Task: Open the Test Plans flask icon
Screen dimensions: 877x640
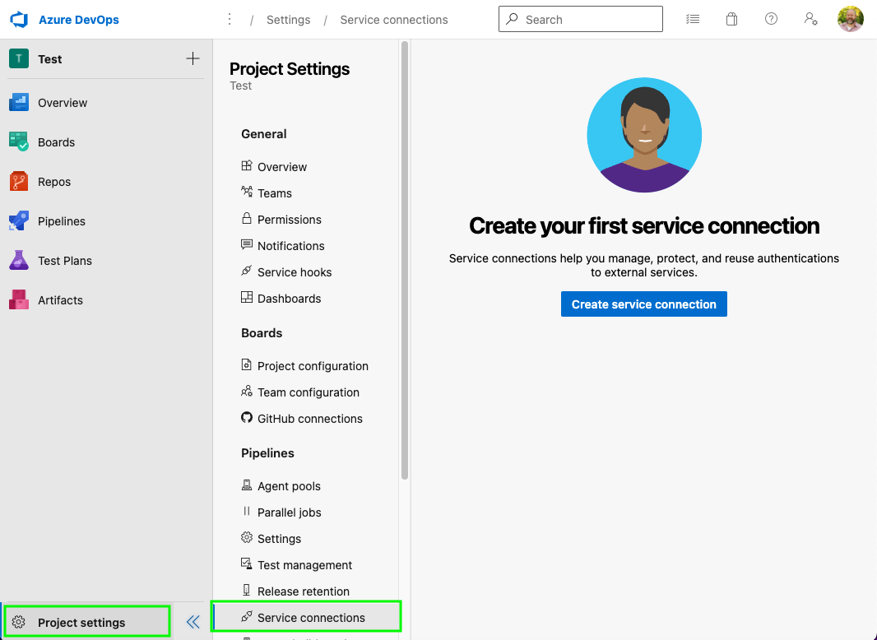Action: coord(19,261)
